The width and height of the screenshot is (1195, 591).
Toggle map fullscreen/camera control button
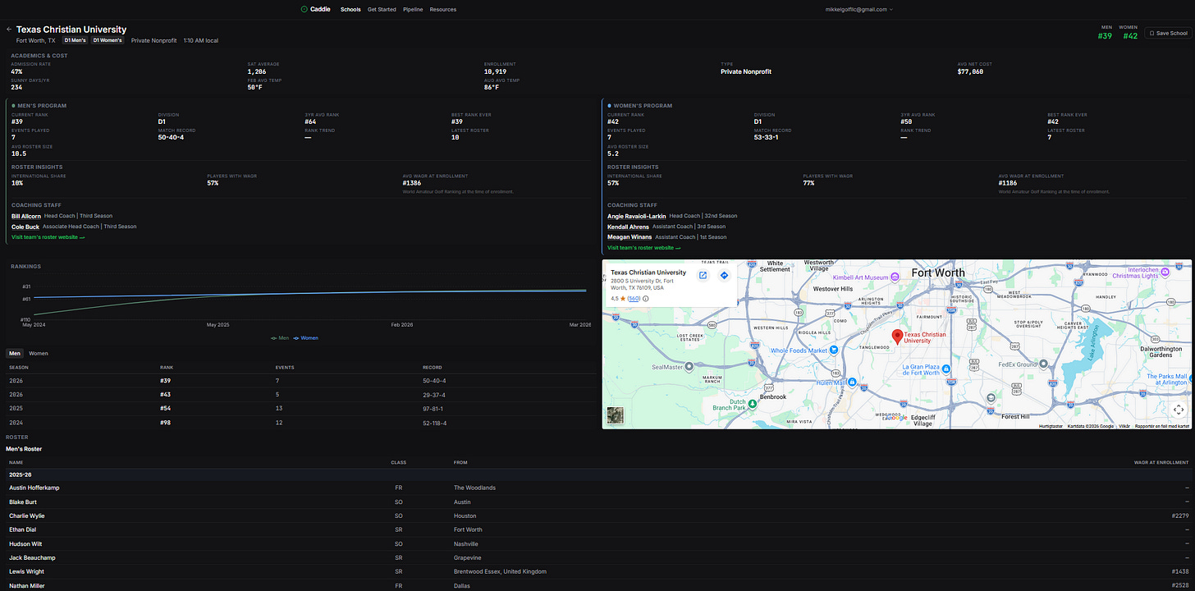coord(1179,409)
